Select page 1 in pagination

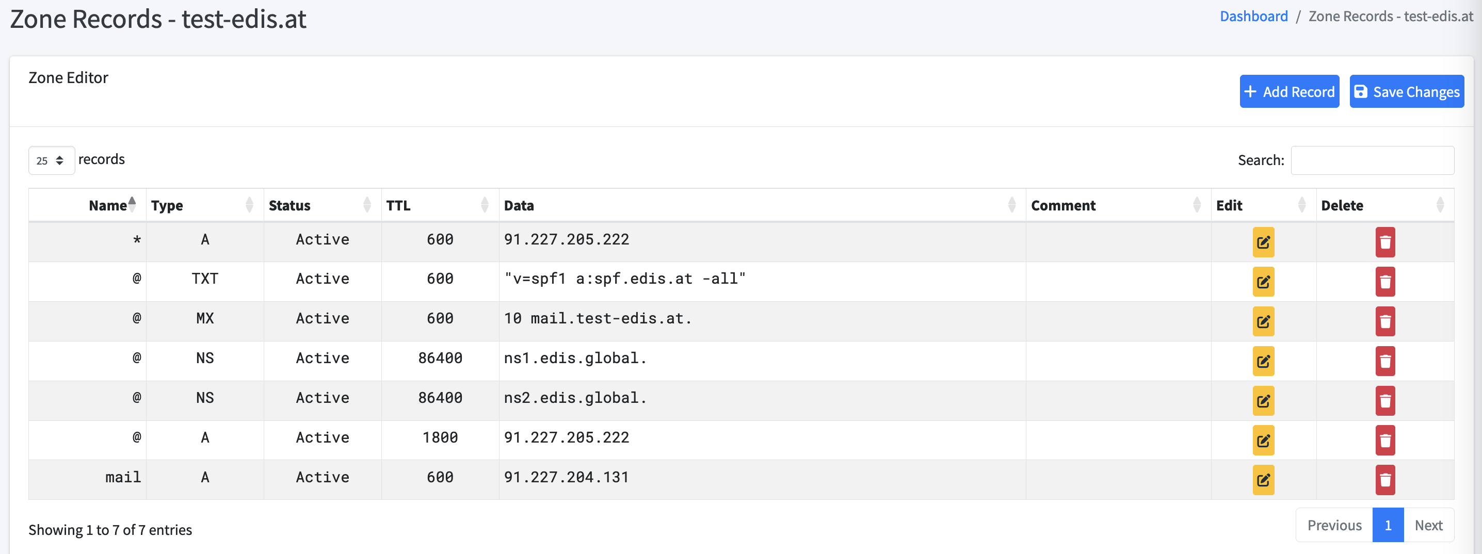click(1388, 525)
